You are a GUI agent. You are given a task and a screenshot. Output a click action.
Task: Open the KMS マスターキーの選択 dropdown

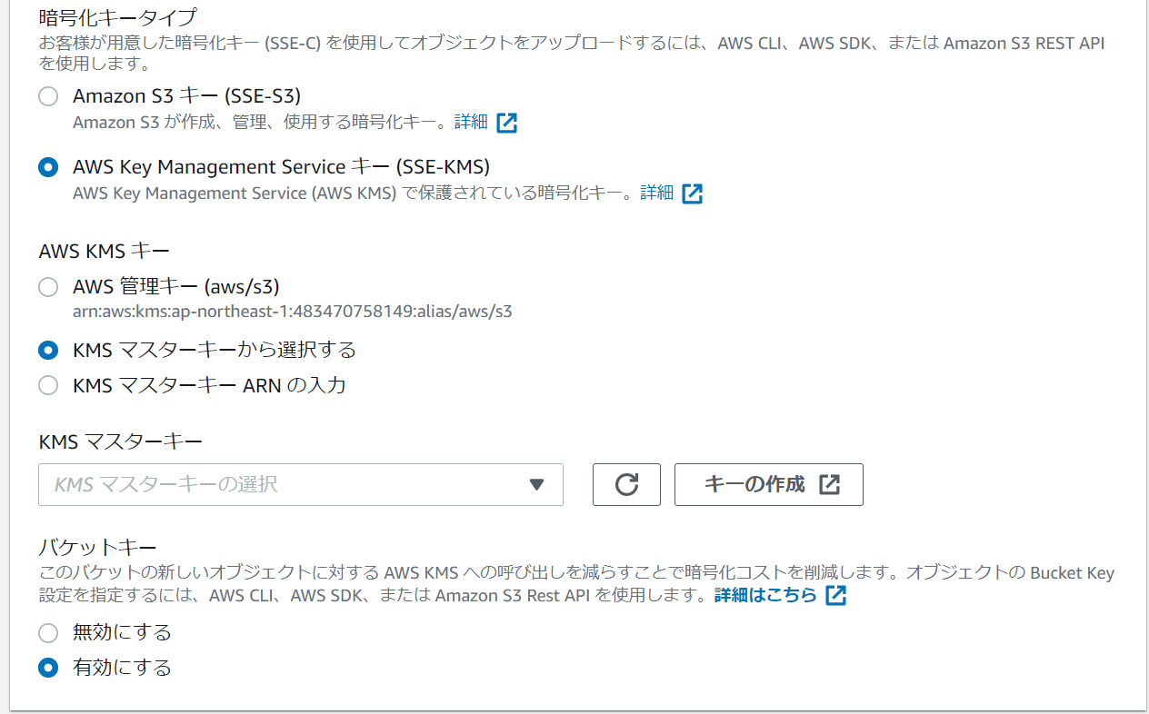coord(301,484)
